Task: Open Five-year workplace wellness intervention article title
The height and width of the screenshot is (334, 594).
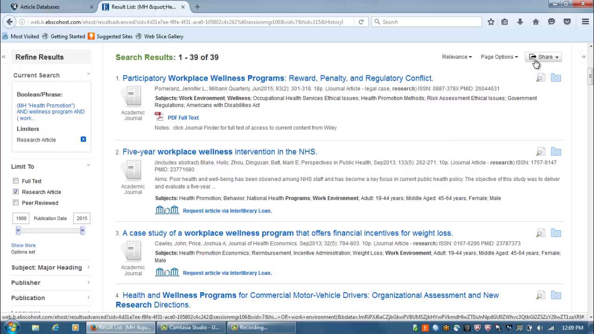Action: tap(220, 152)
